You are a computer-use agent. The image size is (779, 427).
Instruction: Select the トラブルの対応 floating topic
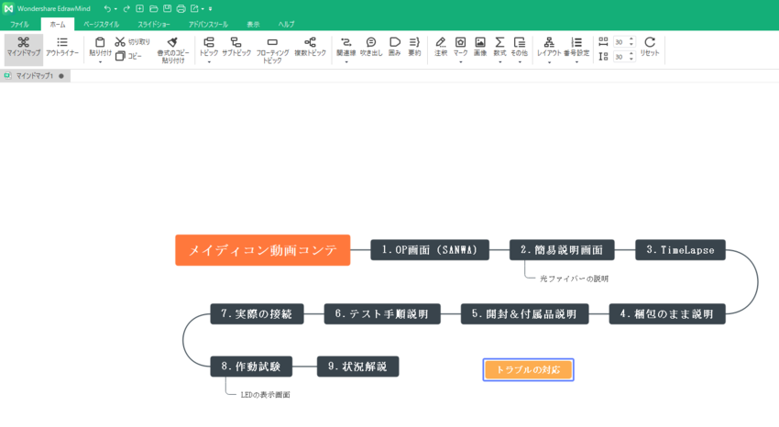coord(528,370)
